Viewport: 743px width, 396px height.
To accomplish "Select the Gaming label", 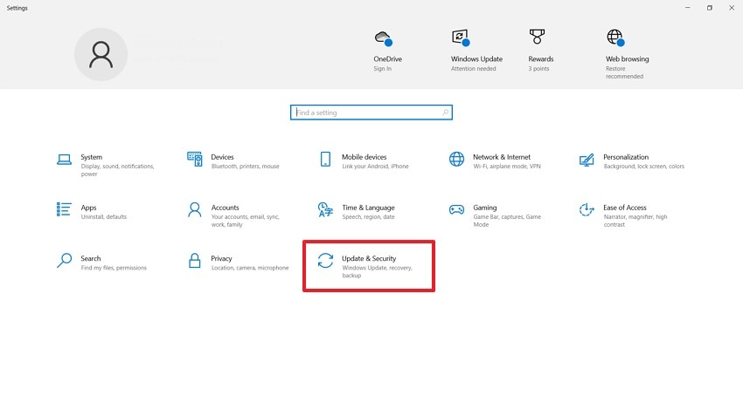I will coord(485,208).
